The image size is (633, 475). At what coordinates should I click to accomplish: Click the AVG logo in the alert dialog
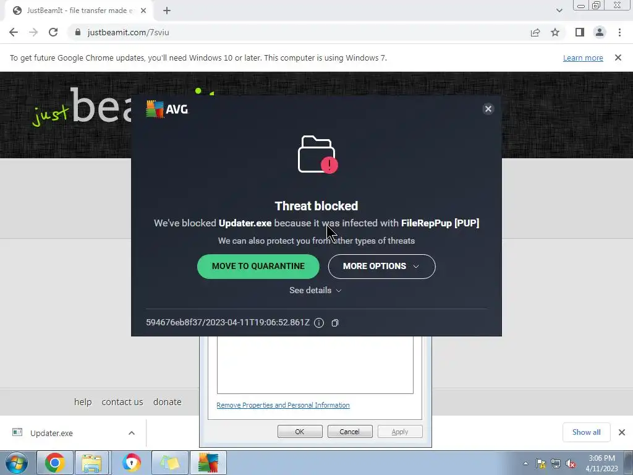167,109
